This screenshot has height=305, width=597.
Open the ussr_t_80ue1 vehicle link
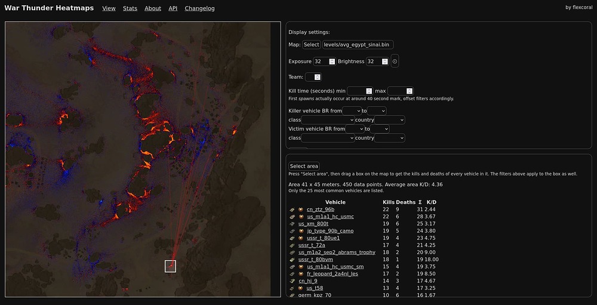coord(323,238)
